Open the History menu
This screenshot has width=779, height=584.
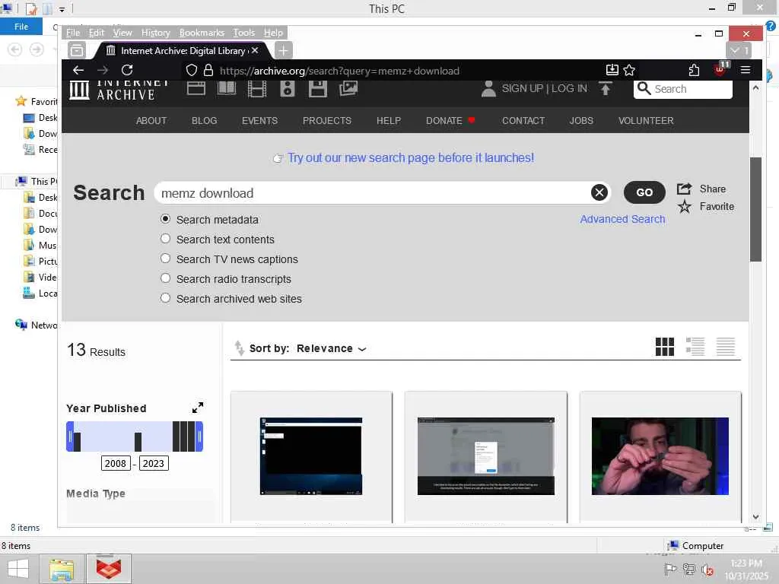[155, 33]
